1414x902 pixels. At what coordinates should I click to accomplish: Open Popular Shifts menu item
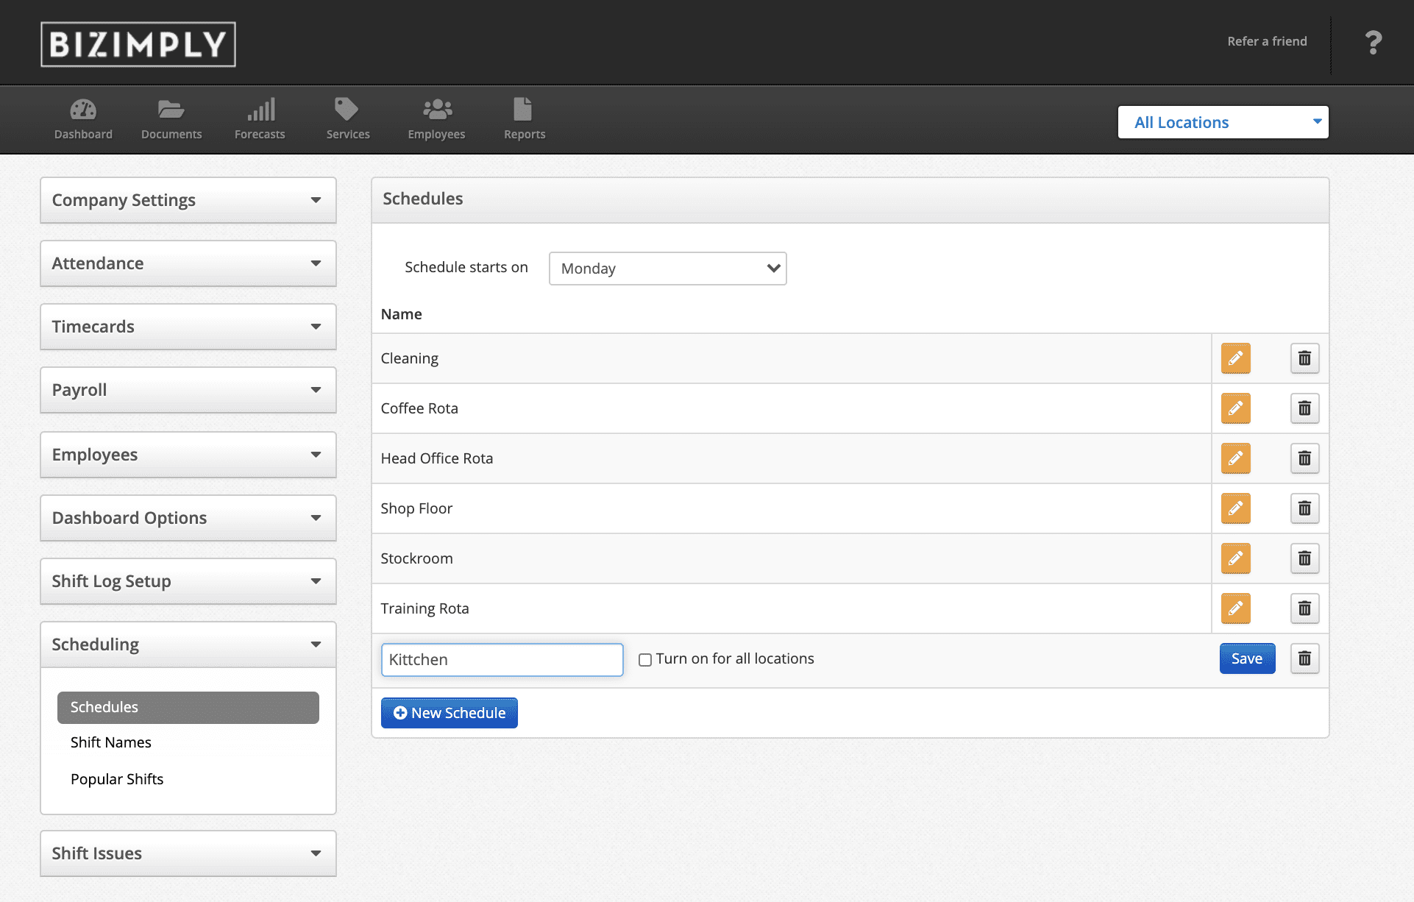[117, 779]
